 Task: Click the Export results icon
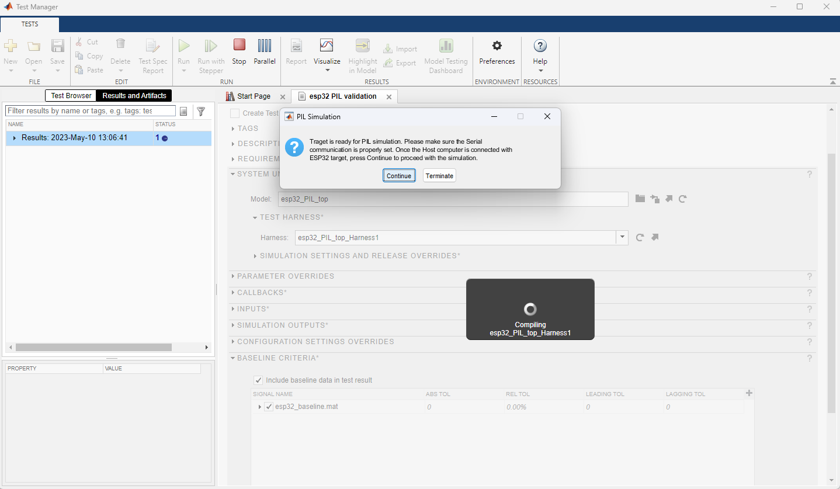pos(388,63)
